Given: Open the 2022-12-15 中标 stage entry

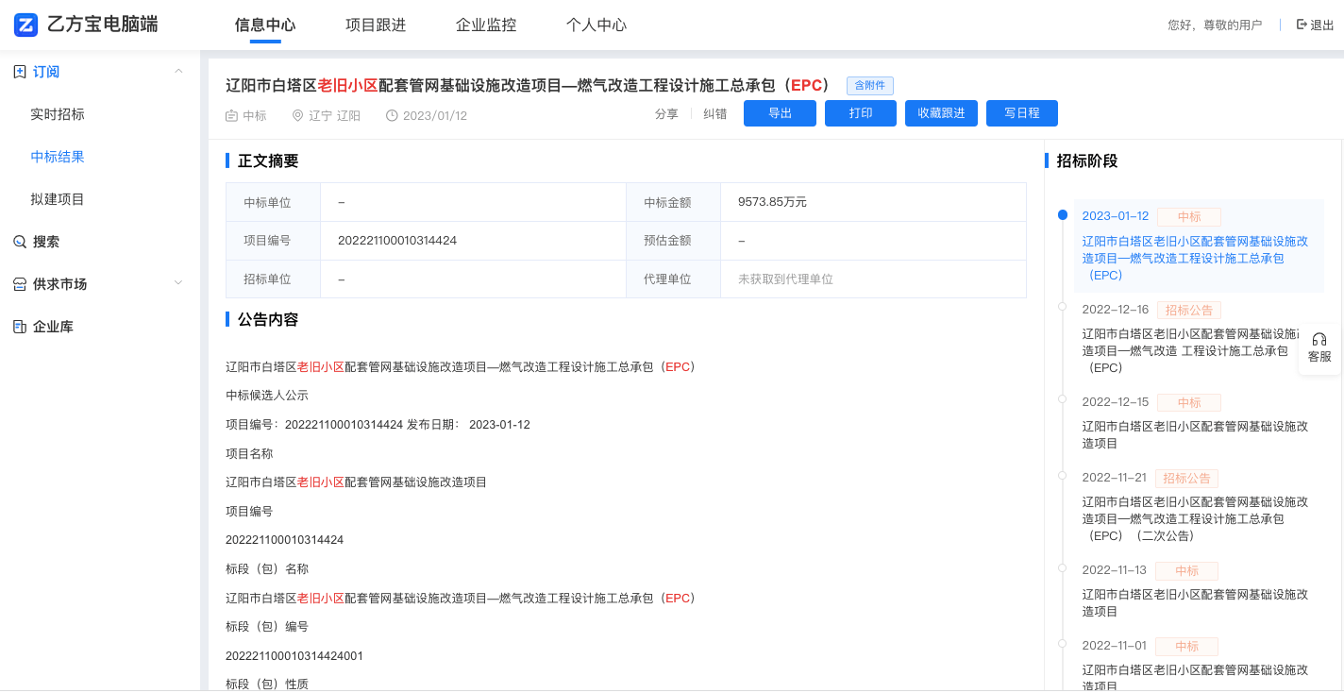Looking at the screenshot, I should (x=1199, y=422).
